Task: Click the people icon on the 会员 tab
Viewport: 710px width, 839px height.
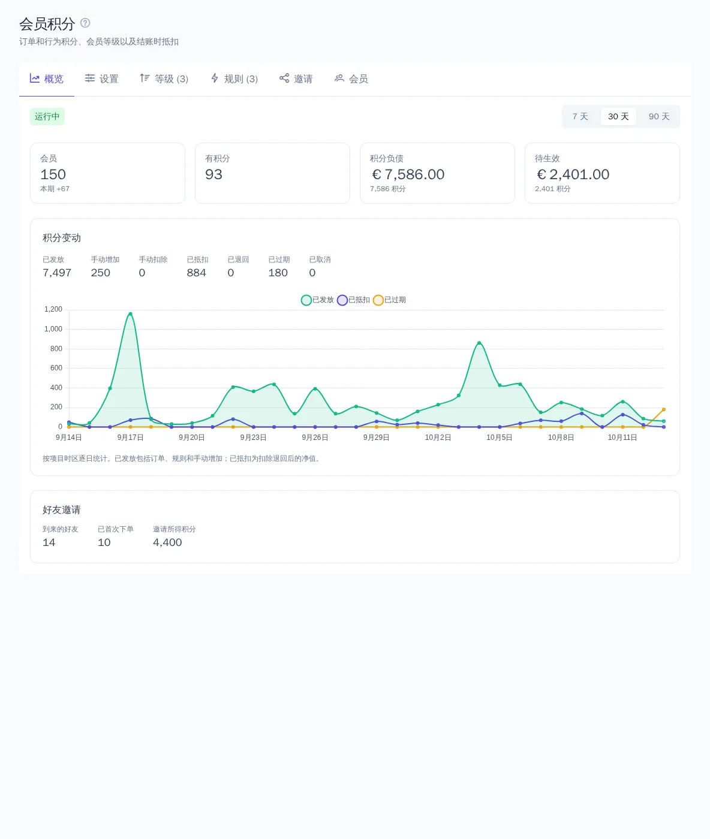Action: click(339, 79)
